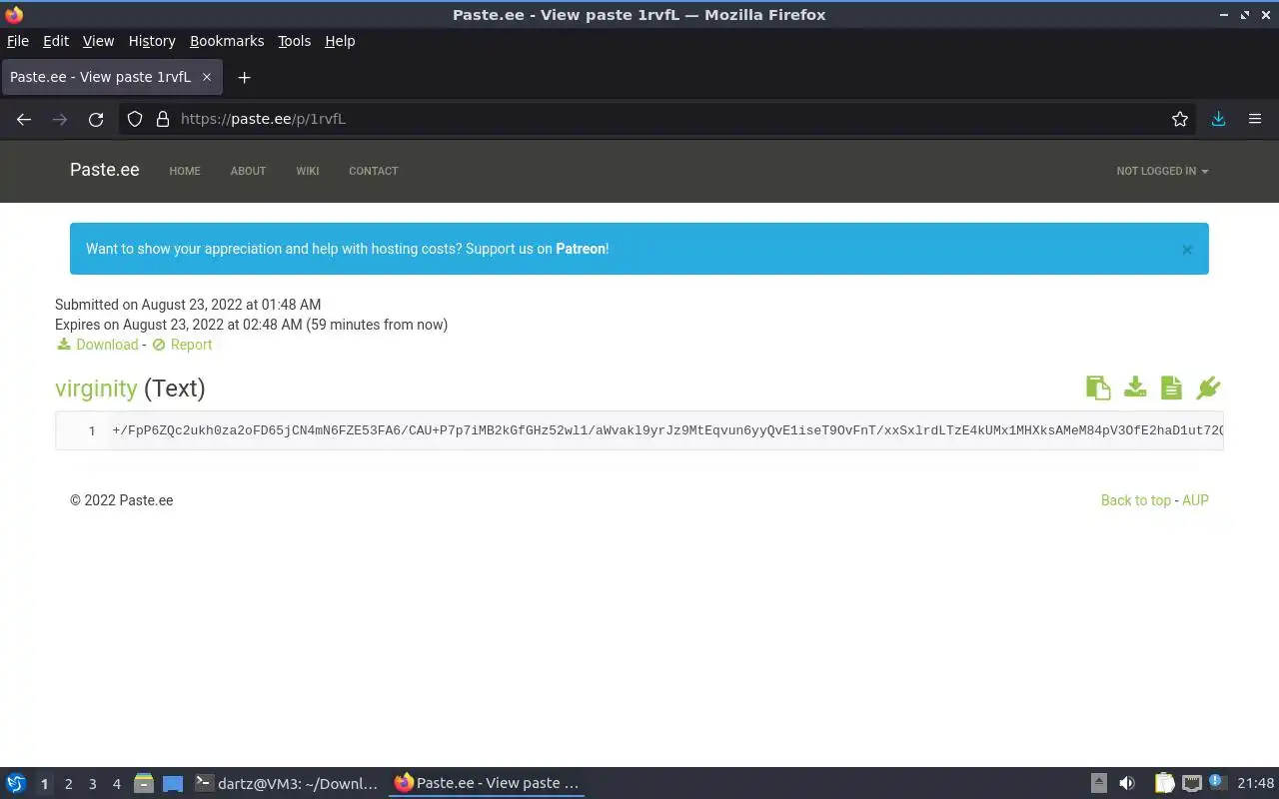Open Firefox downloads panel arrow

coord(1218,119)
